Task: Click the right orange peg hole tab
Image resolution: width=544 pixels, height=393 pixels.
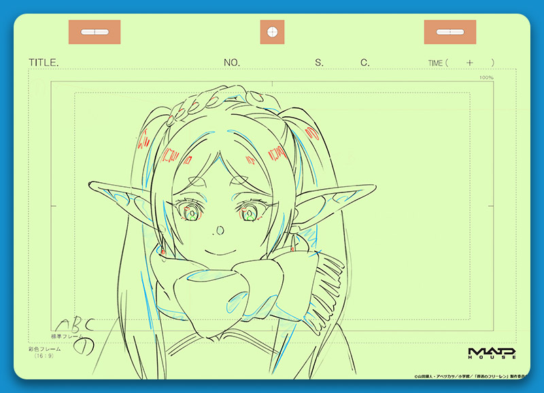Action: point(449,32)
